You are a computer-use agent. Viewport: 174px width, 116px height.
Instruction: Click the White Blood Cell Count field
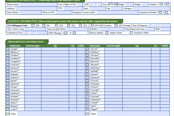point(150,29)
